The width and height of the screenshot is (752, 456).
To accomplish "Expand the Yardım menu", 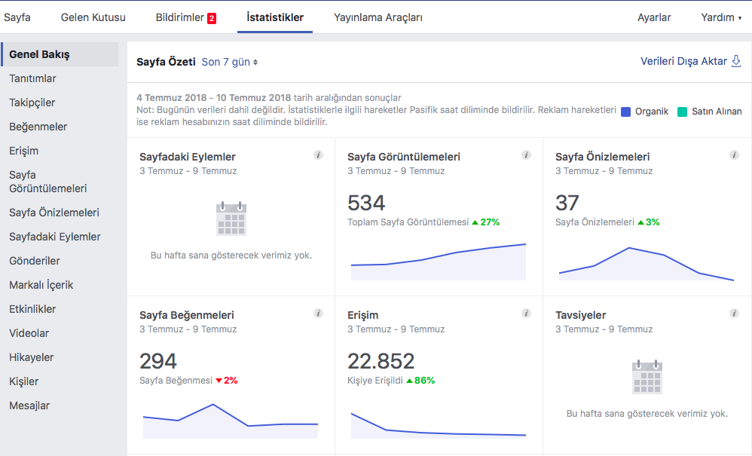I will (x=721, y=17).
